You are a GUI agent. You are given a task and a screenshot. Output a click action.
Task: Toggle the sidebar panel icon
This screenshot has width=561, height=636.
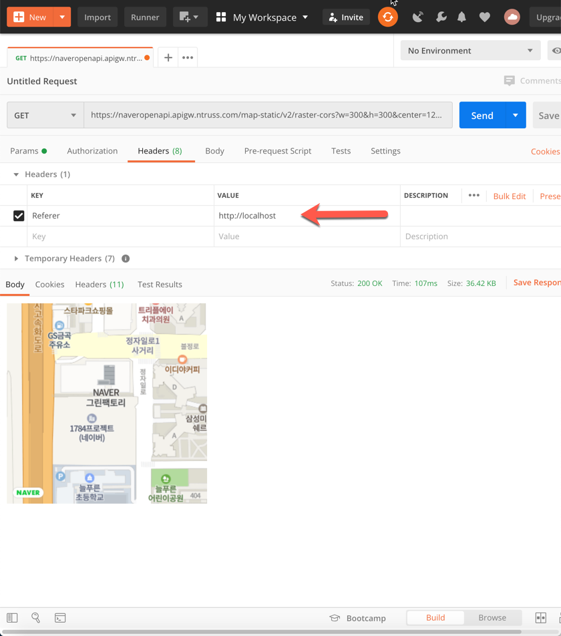pos(12,618)
